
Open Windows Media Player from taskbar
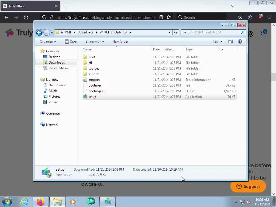tap(73, 202)
